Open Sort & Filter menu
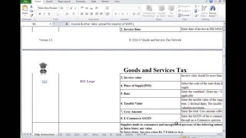Screen dimensions: 246x138 coord(204,11)
